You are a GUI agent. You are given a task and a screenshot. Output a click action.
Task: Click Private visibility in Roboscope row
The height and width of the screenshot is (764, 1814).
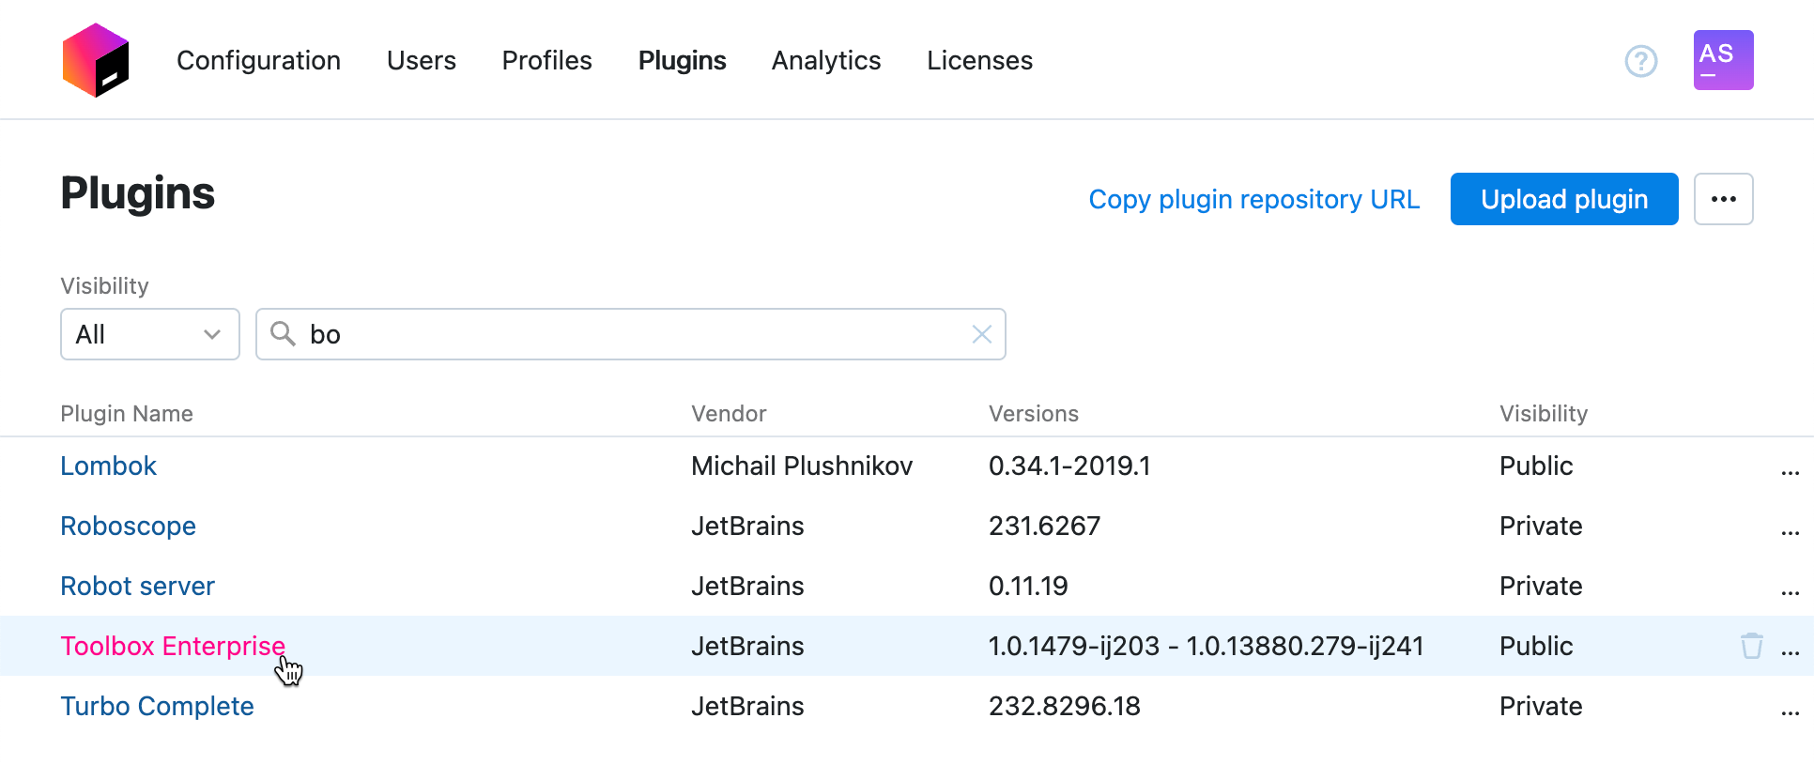[1541, 526]
